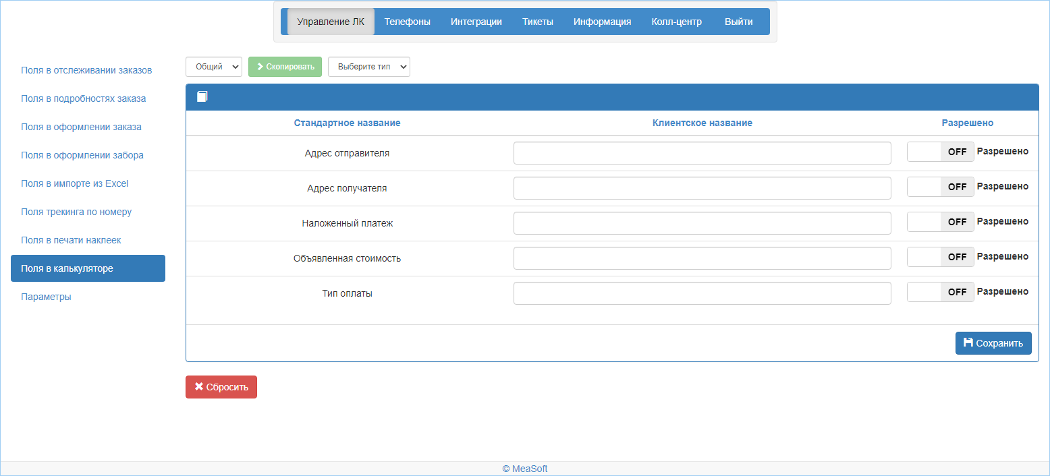
Task: Focus client name field for Объявленная стоимость
Action: pyautogui.click(x=702, y=258)
